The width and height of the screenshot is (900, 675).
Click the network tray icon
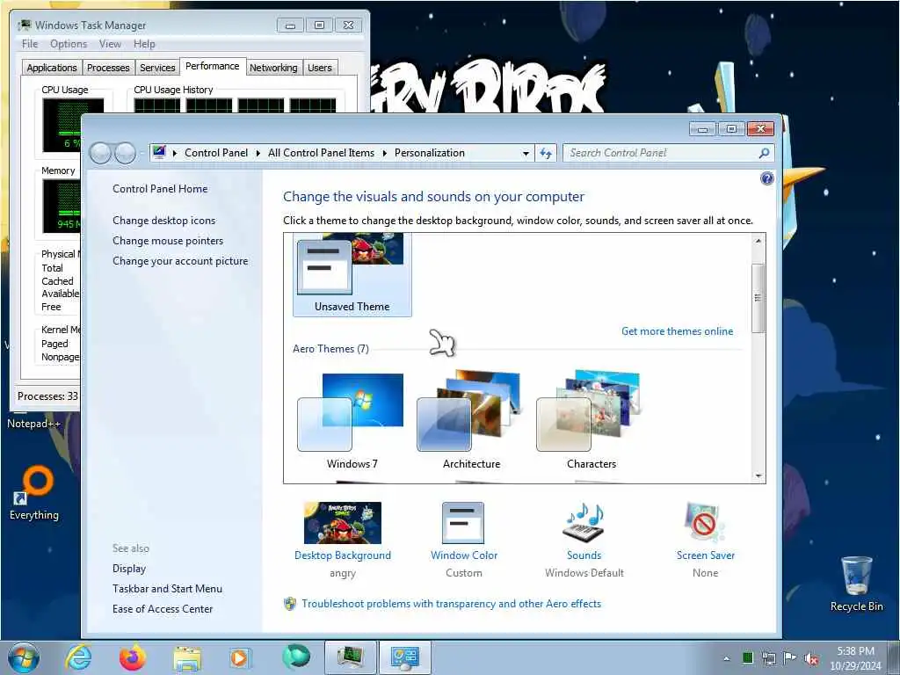coord(768,658)
